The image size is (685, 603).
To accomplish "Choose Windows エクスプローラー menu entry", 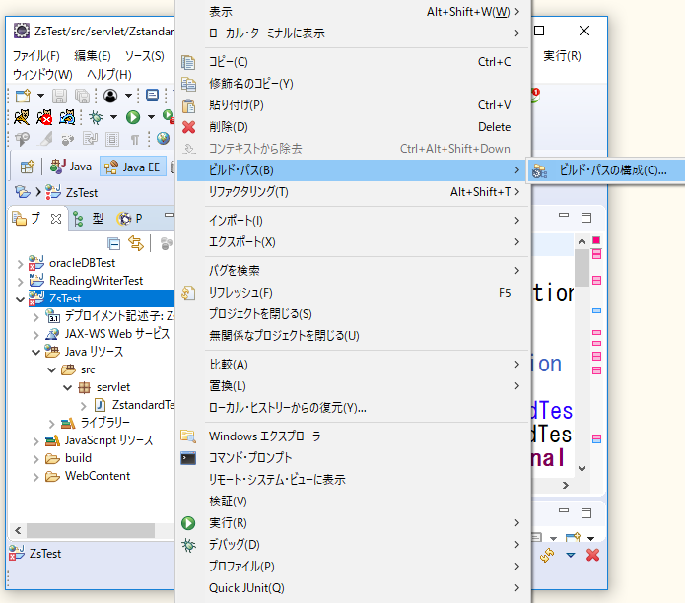I will tap(354, 435).
